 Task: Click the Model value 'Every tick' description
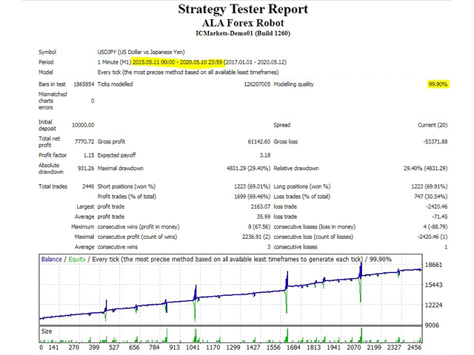point(188,72)
